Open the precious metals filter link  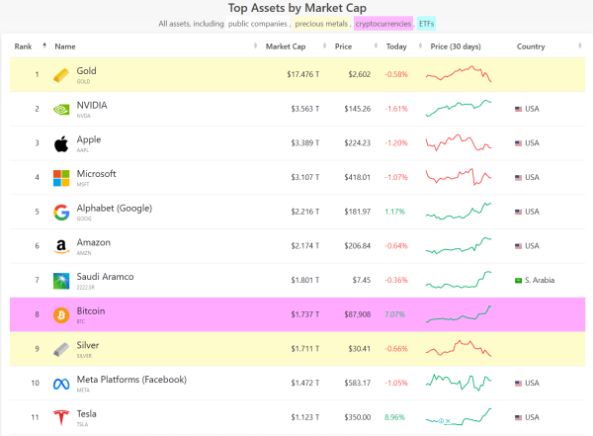tap(321, 24)
